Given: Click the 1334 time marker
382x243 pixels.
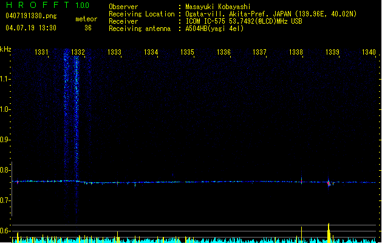Looking at the screenshot, I should [151, 52].
